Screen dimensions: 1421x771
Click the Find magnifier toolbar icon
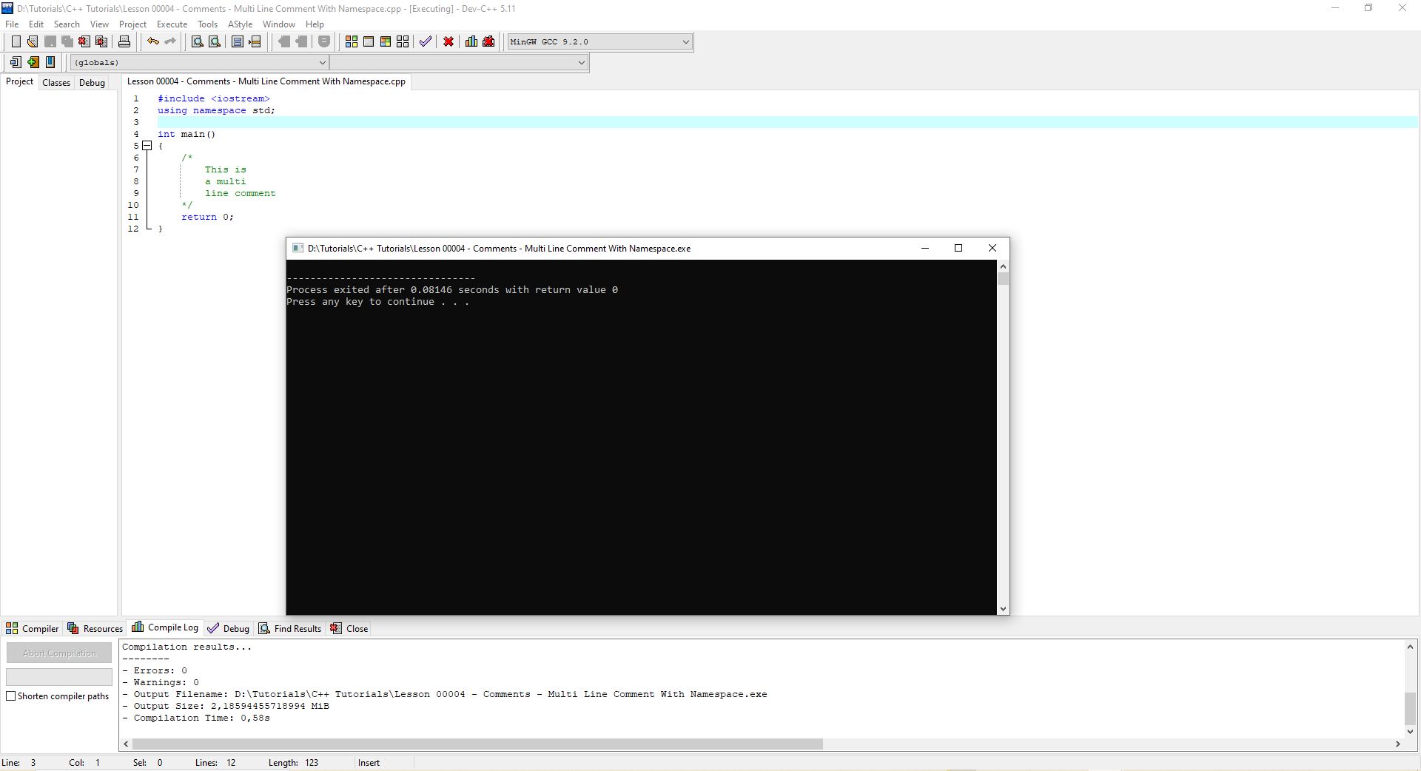coord(198,42)
